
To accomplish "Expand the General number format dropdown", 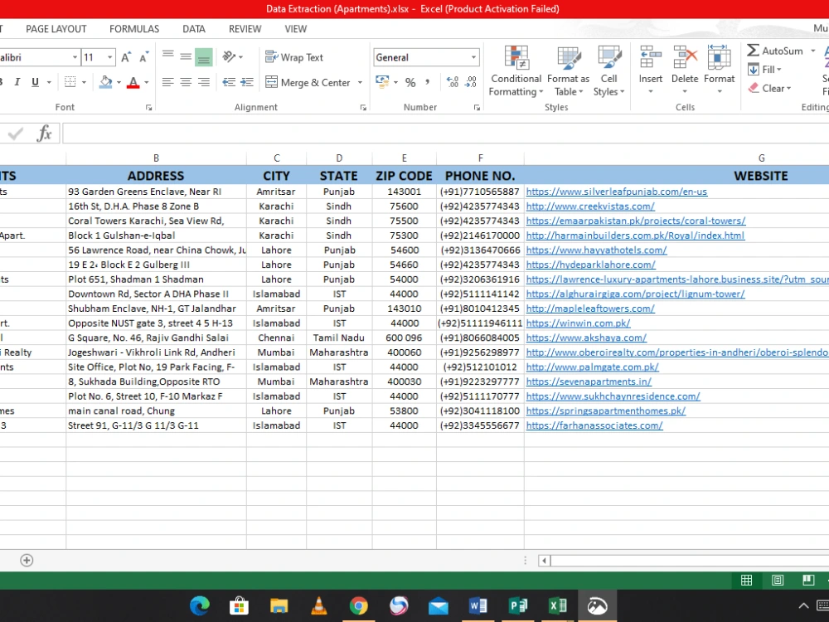I will pyautogui.click(x=473, y=57).
